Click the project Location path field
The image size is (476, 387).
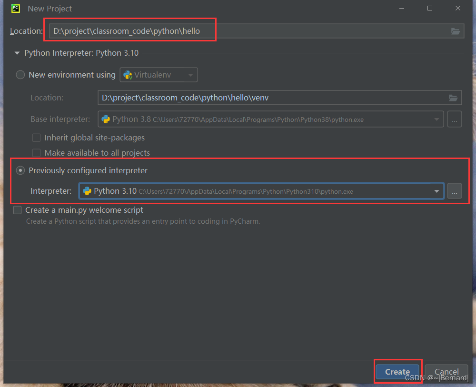click(257, 31)
